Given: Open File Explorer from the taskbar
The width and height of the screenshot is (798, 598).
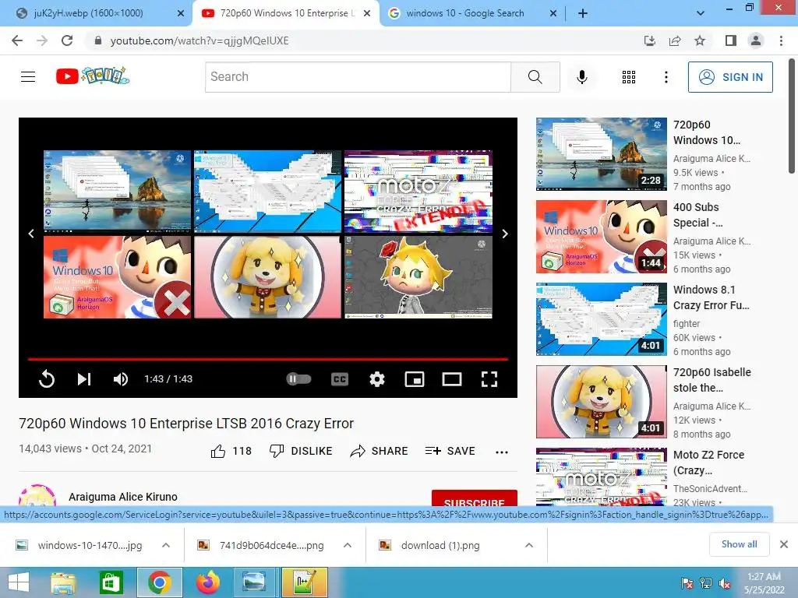Looking at the screenshot, I should tap(63, 582).
